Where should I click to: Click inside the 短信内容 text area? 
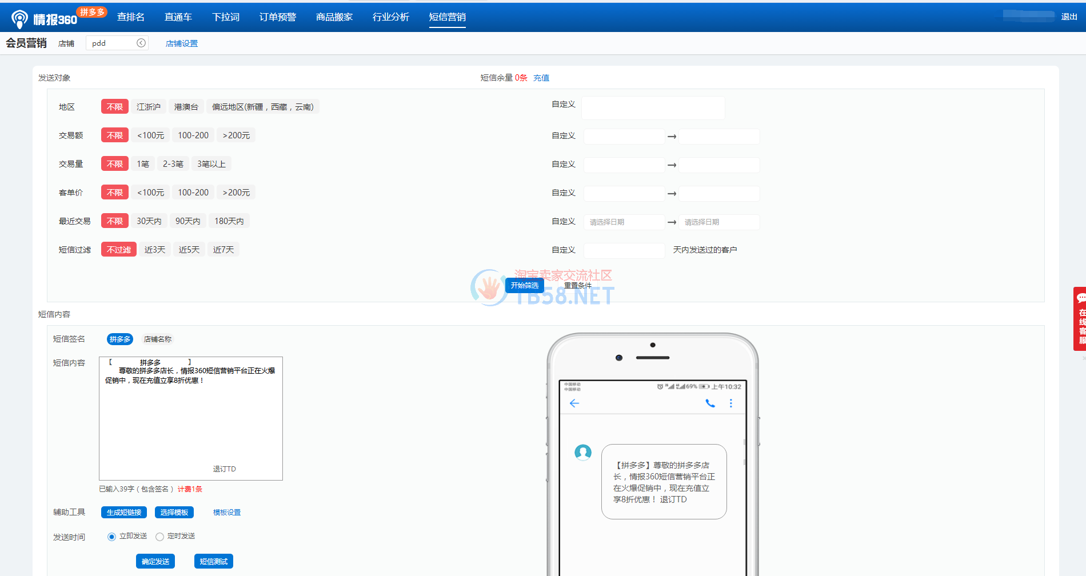pos(191,418)
